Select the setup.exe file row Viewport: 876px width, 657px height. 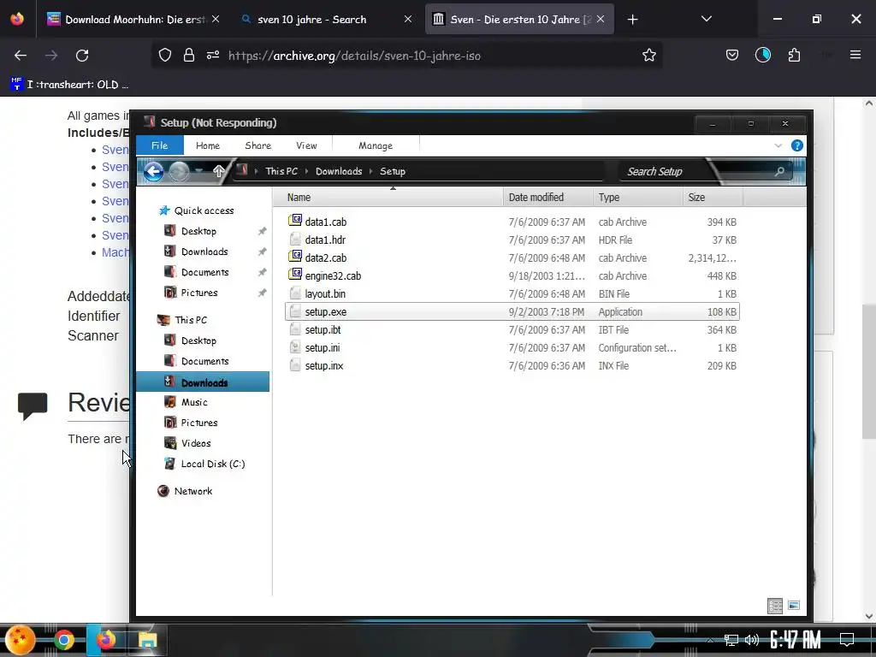(512, 311)
